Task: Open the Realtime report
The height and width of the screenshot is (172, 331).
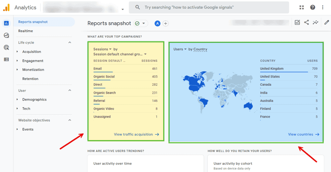Action: tap(26, 31)
